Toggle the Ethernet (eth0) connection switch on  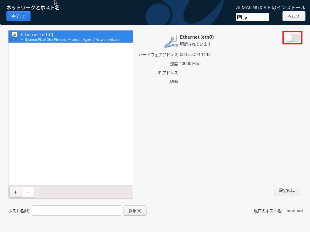pyautogui.click(x=292, y=38)
